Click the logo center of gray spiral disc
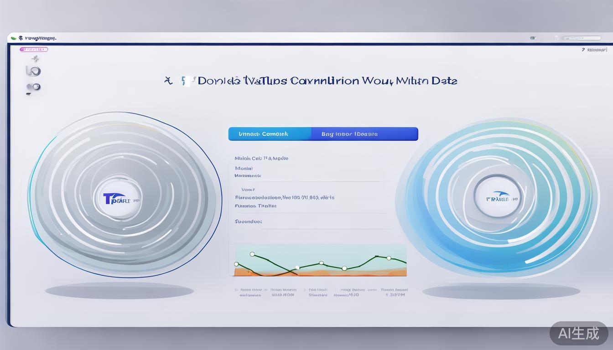This screenshot has height=350, width=613. pyautogui.click(x=117, y=199)
